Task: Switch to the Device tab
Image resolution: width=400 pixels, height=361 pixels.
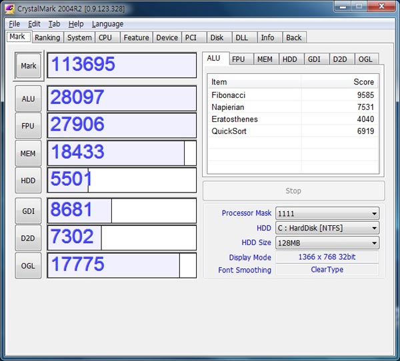Action: tap(167, 37)
